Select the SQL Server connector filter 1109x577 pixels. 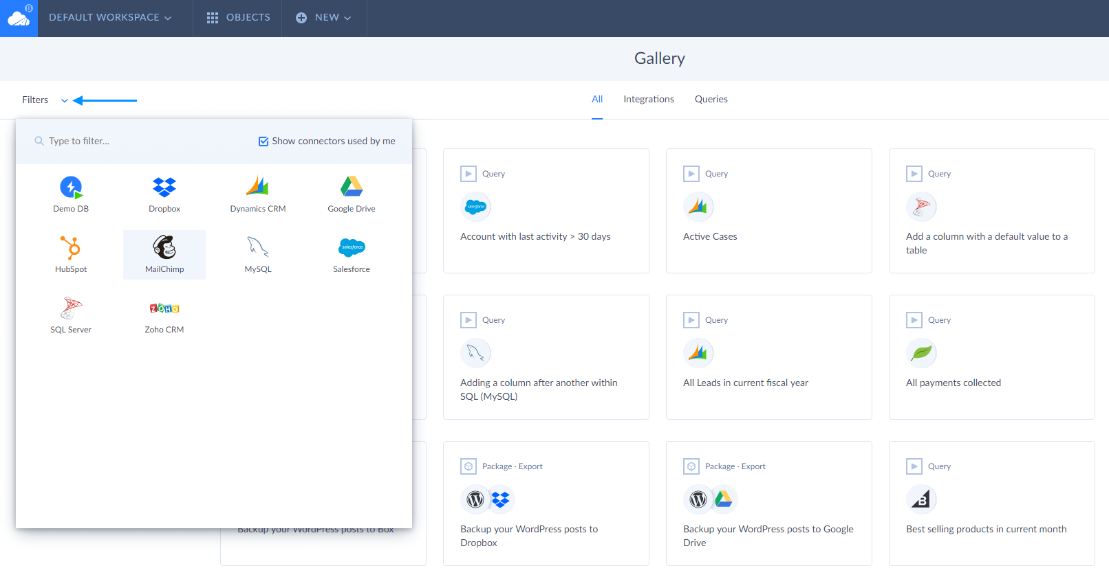point(71,315)
